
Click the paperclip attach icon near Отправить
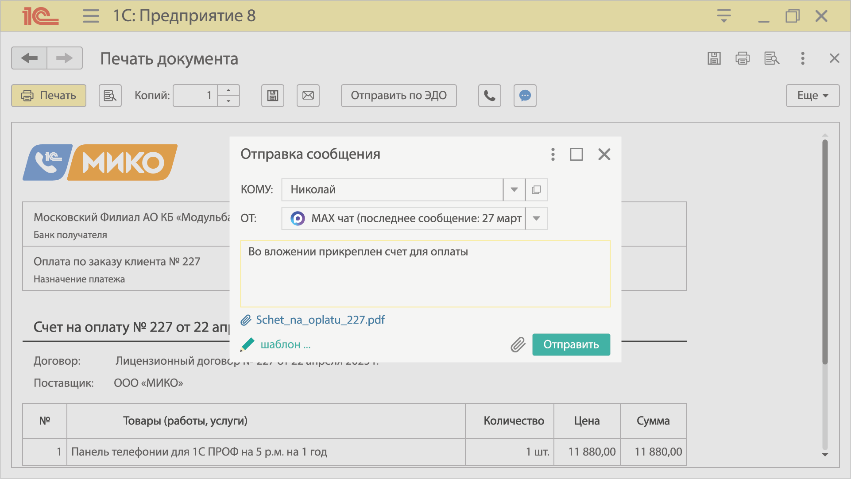(x=518, y=344)
